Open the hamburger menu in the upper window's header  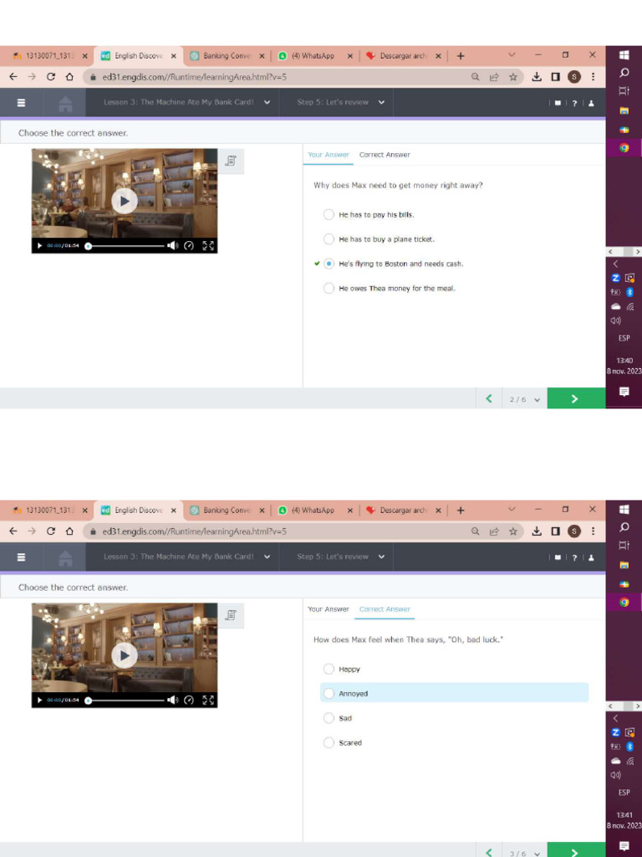pos(21,103)
